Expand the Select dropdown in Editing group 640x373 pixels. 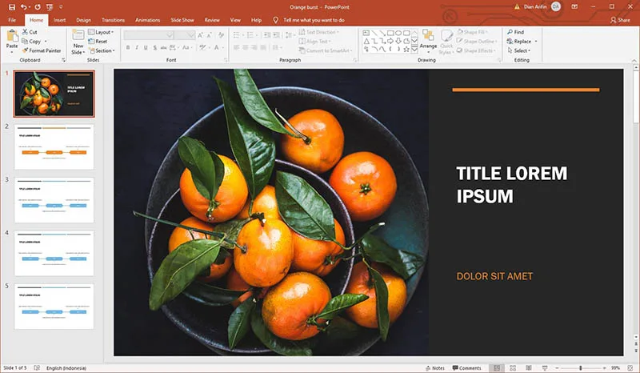tap(522, 50)
